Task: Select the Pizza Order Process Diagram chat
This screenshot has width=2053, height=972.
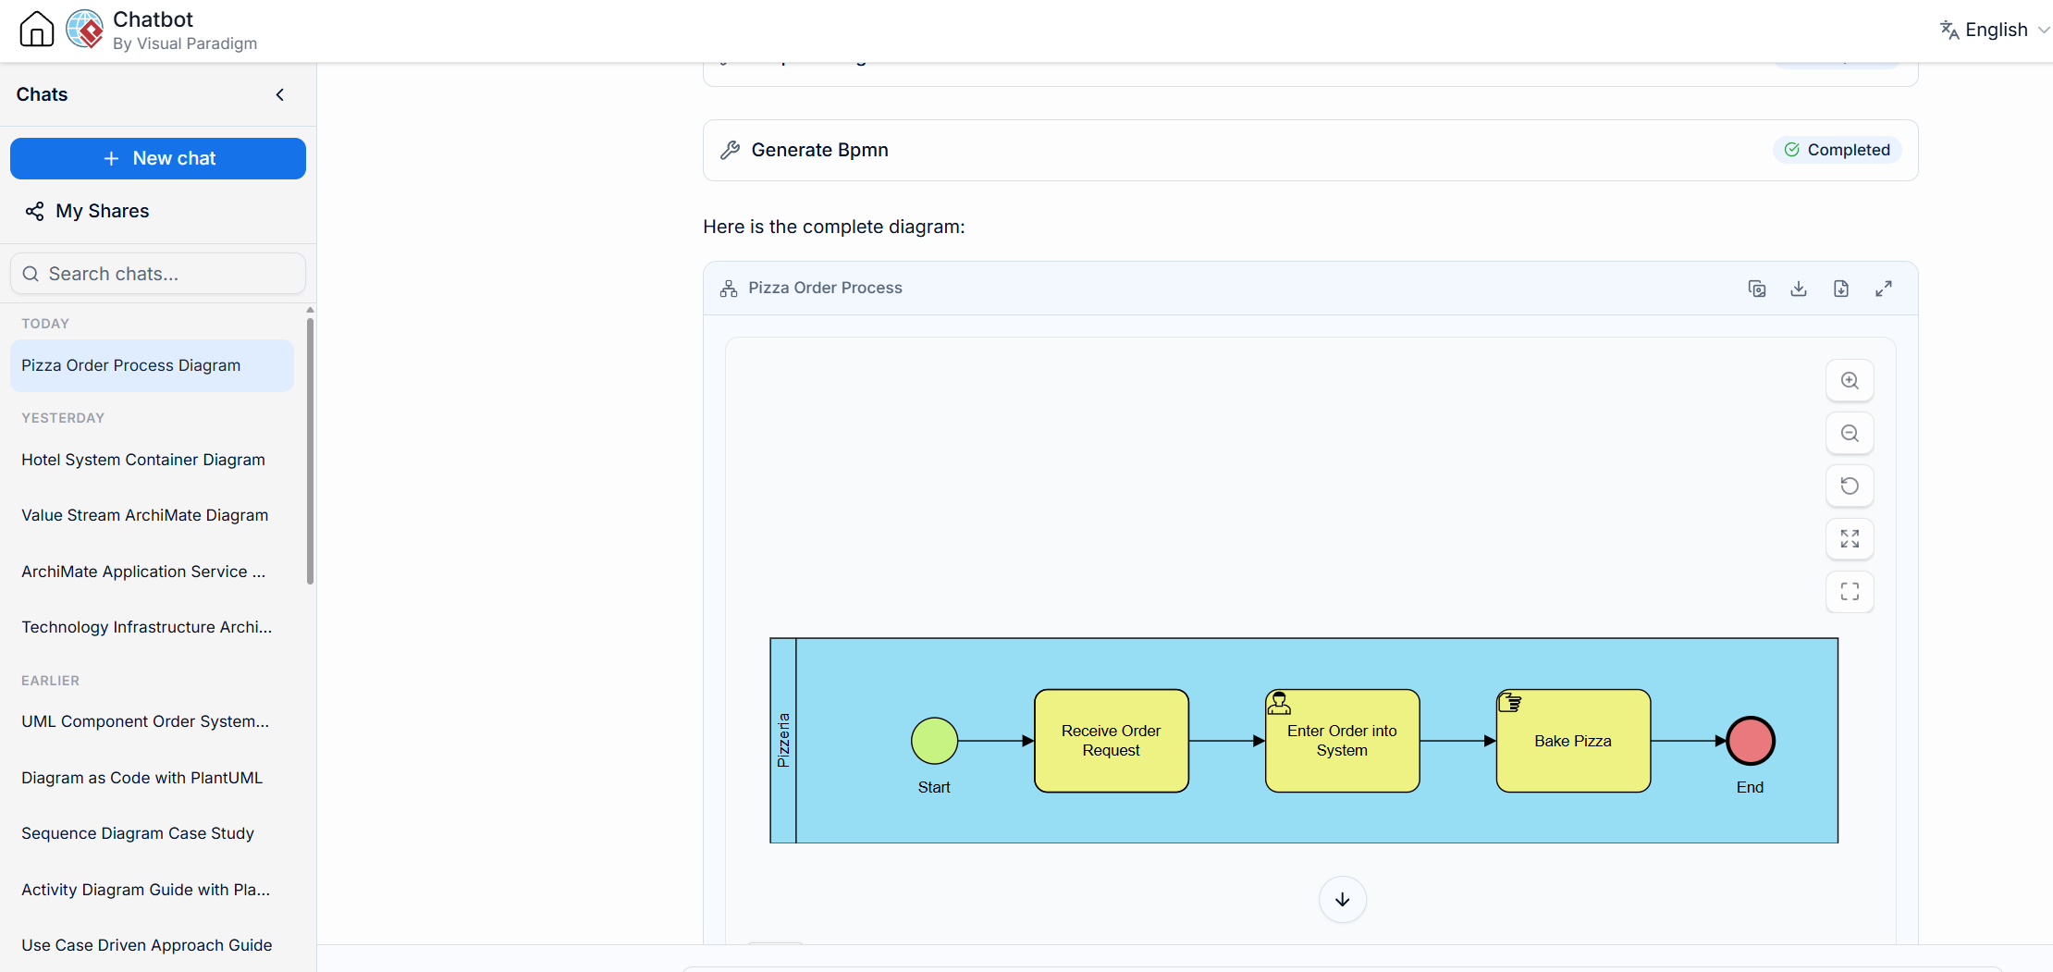Action: (152, 365)
